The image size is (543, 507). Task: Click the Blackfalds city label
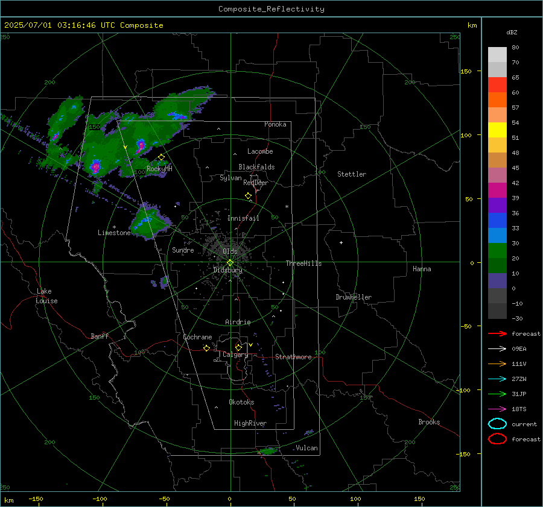tap(256, 167)
